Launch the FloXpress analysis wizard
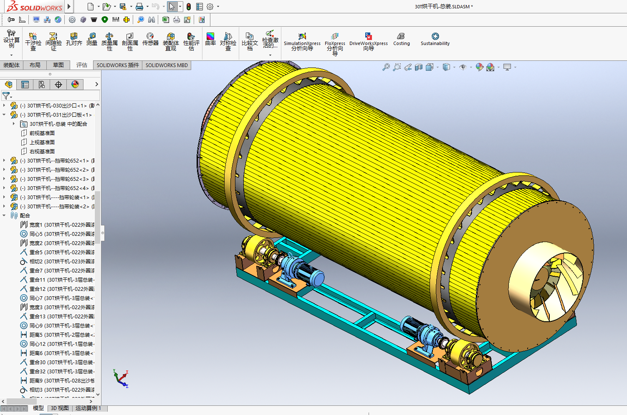The height and width of the screenshot is (415, 627). coord(335,44)
